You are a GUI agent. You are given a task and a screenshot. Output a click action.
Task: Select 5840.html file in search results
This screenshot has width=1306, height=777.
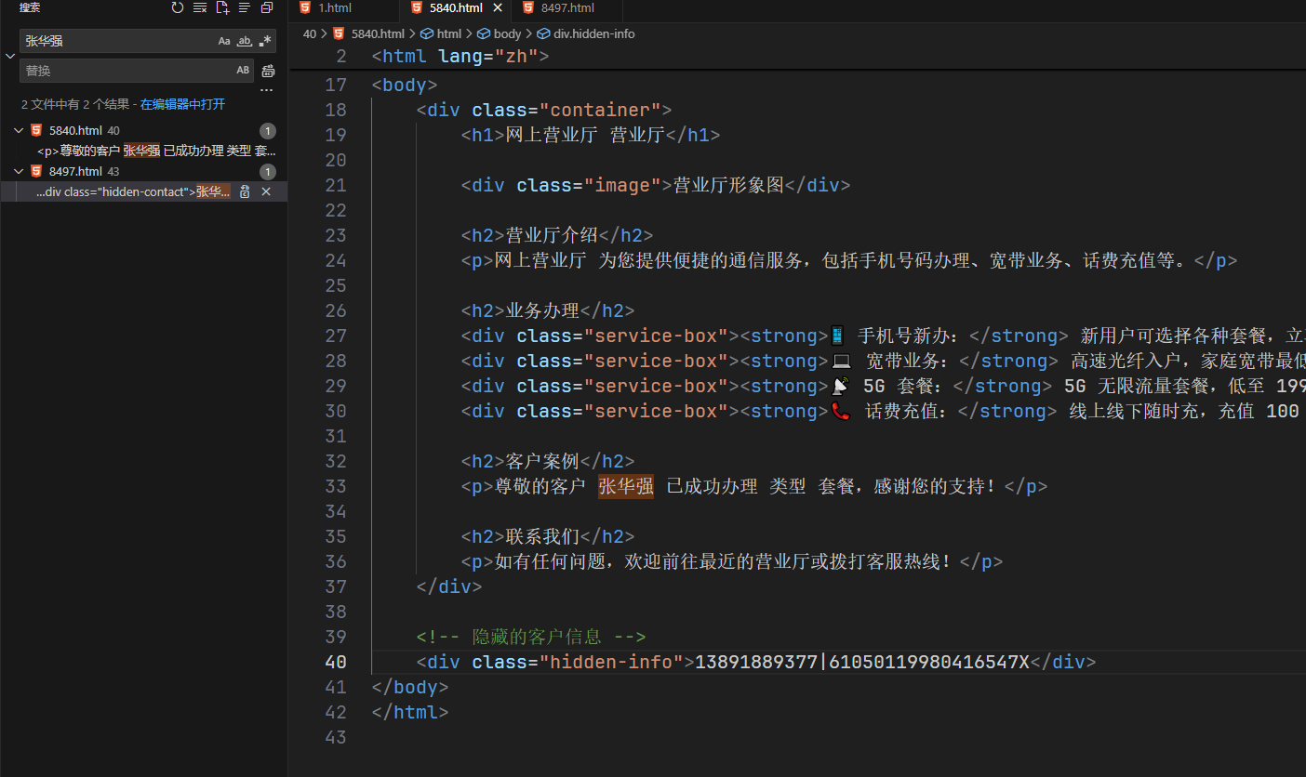tap(75, 130)
